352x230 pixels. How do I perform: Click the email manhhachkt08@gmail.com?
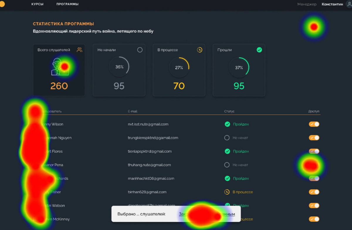(151, 178)
